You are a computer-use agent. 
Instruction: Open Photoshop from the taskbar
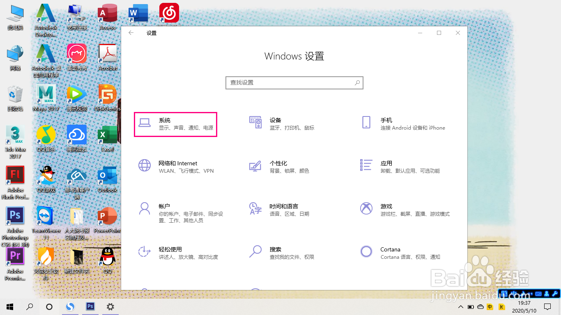[90, 306]
